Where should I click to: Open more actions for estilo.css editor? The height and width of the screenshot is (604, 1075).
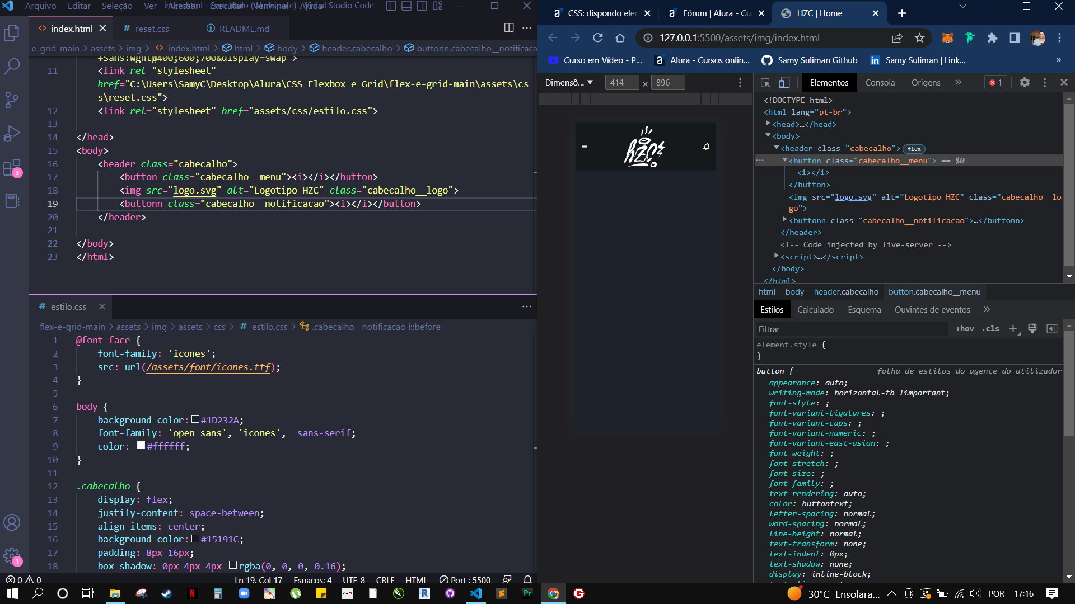click(x=527, y=306)
